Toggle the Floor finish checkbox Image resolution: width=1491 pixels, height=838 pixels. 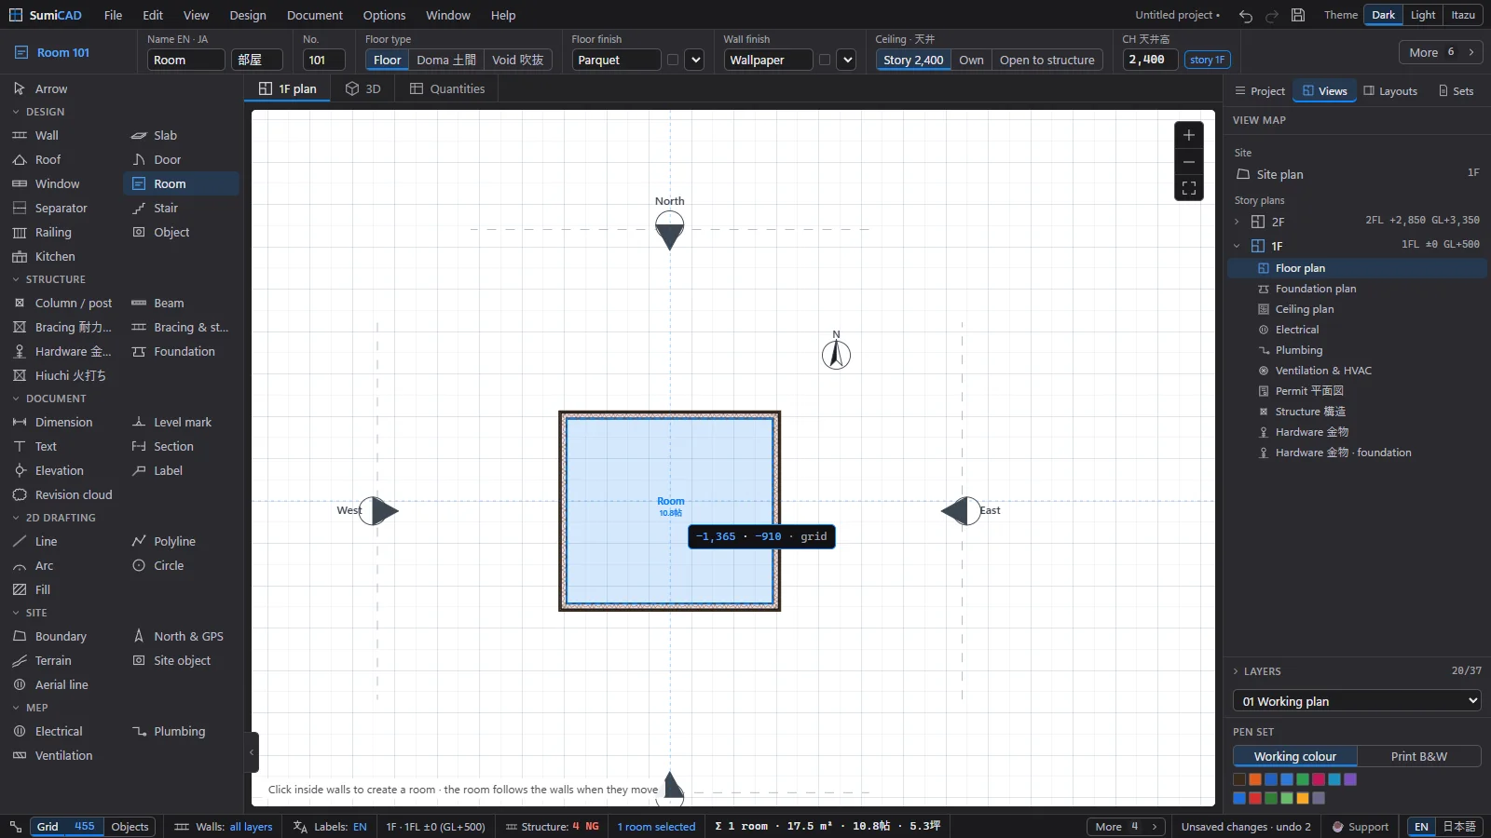(673, 61)
